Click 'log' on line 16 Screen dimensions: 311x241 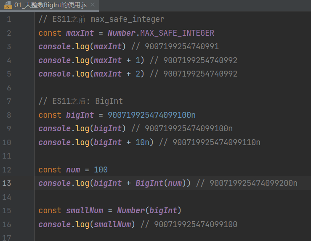pyautogui.click(x=82, y=224)
